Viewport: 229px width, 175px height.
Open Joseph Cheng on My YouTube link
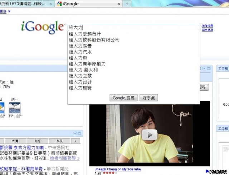(118, 169)
